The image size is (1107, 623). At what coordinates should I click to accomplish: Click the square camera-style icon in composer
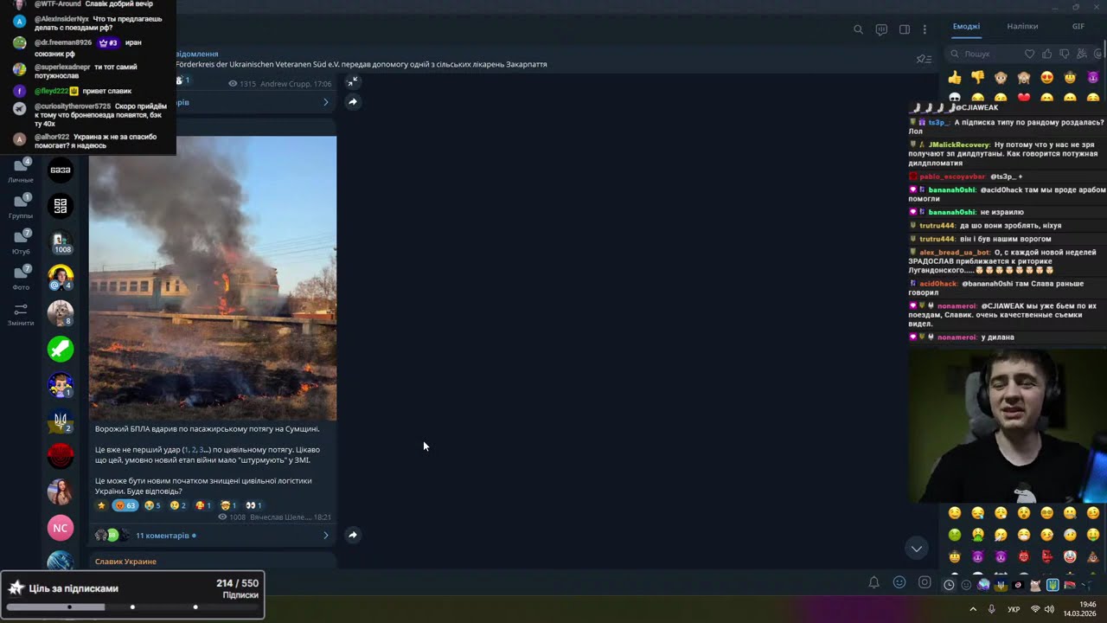925,582
